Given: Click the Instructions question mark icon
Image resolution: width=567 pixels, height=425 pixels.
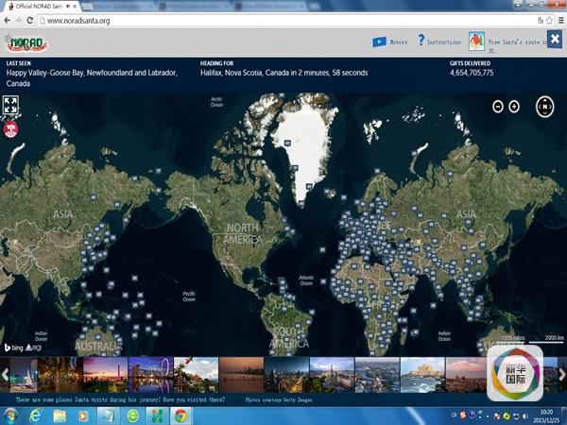Looking at the screenshot, I should [x=421, y=42].
